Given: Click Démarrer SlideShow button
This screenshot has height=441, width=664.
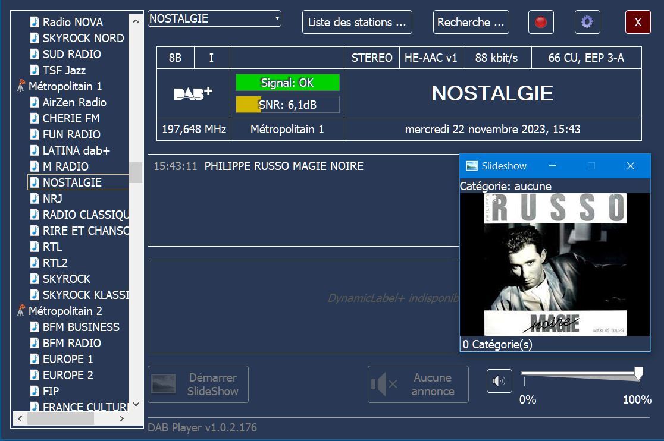Looking at the screenshot, I should [198, 384].
